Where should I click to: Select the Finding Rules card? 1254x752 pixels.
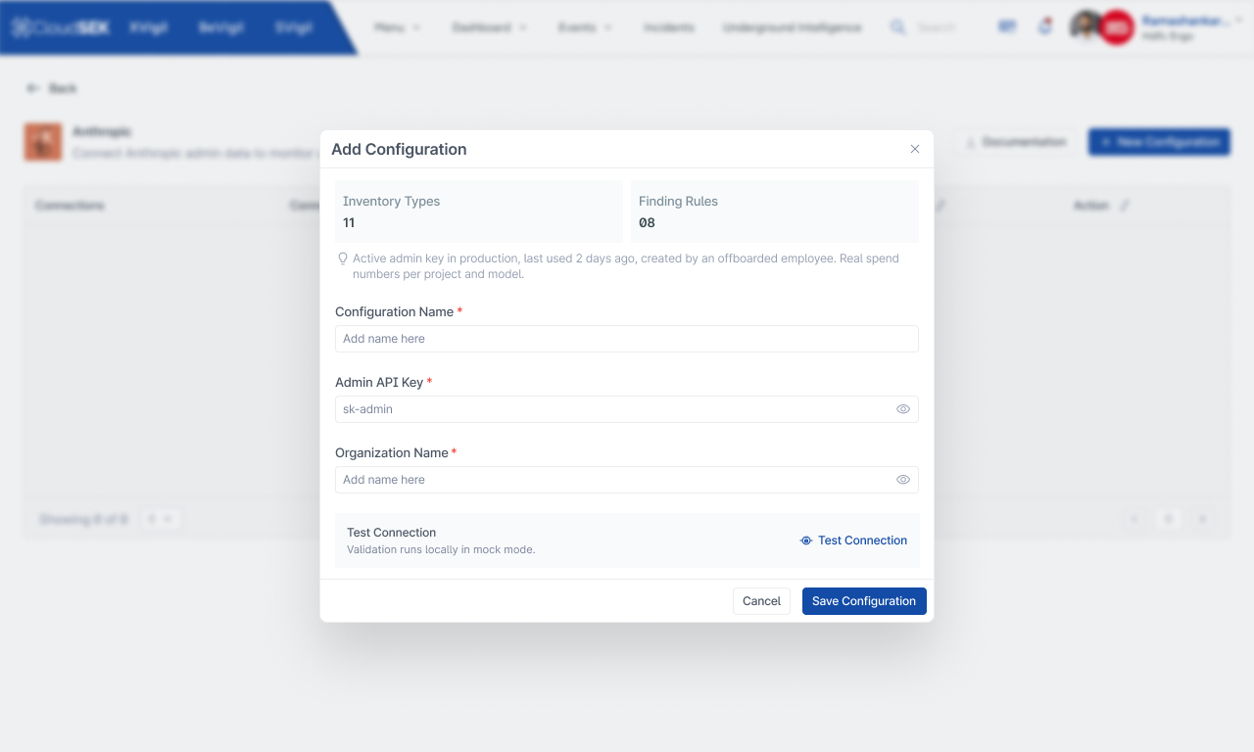[x=775, y=211]
